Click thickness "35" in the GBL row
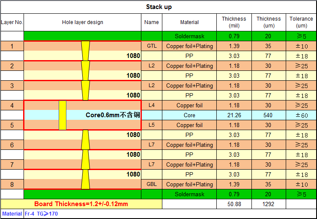The width and height of the screenshot is (317, 219). [x=269, y=184]
